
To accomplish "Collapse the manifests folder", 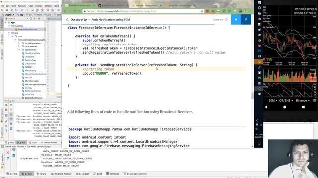I will tap(9, 26).
